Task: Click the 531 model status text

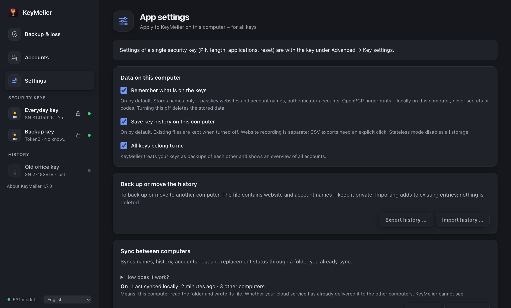Action: tap(25, 300)
